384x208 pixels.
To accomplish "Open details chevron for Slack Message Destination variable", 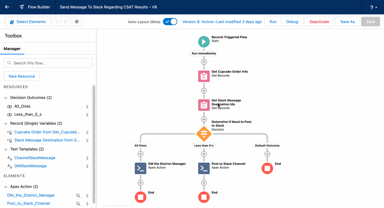I will point(87,140).
